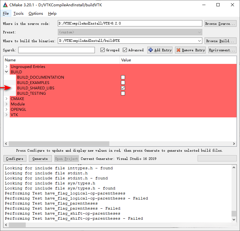This screenshot has width=240, height=231.
Task: Click the 'have_flag_shift-op-parentheses - Failed' log line
Action: (74, 218)
